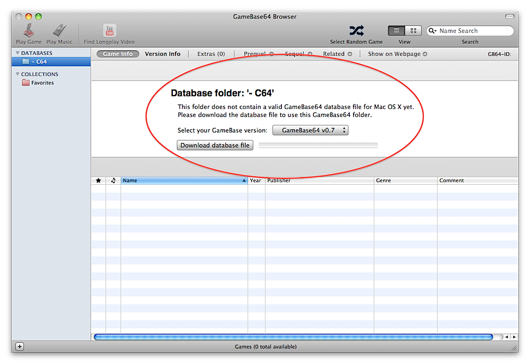530x364 pixels.
Task: Sort games by Publisher column header
Action: click(x=320, y=180)
